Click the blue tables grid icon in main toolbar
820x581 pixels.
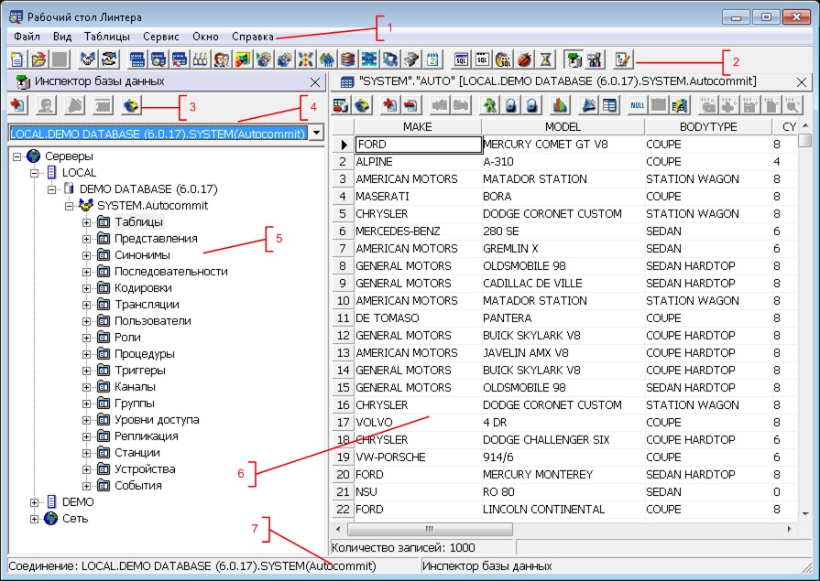(137, 59)
